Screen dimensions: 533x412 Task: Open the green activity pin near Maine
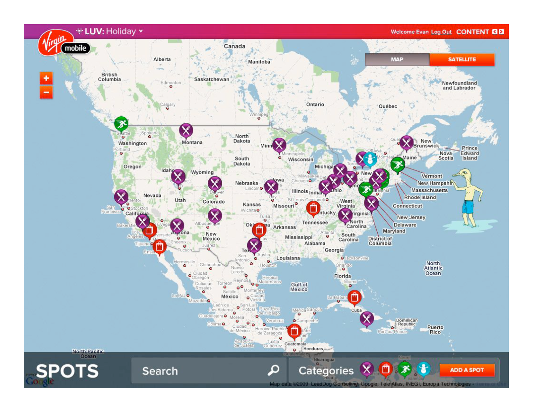(x=397, y=165)
